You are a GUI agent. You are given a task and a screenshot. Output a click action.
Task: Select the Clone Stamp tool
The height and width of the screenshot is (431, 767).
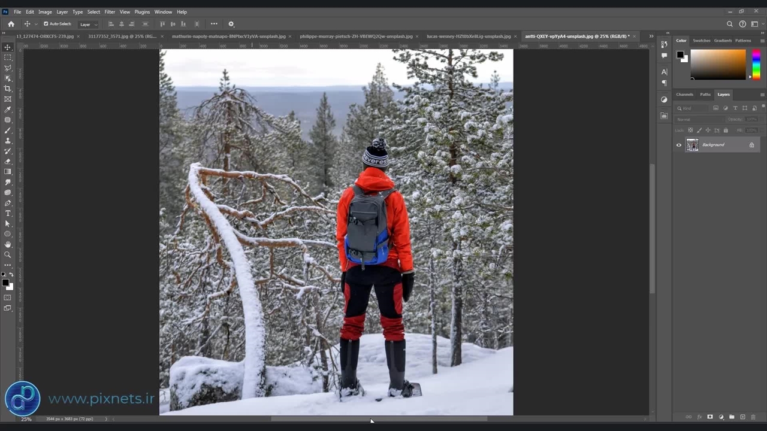tap(8, 141)
